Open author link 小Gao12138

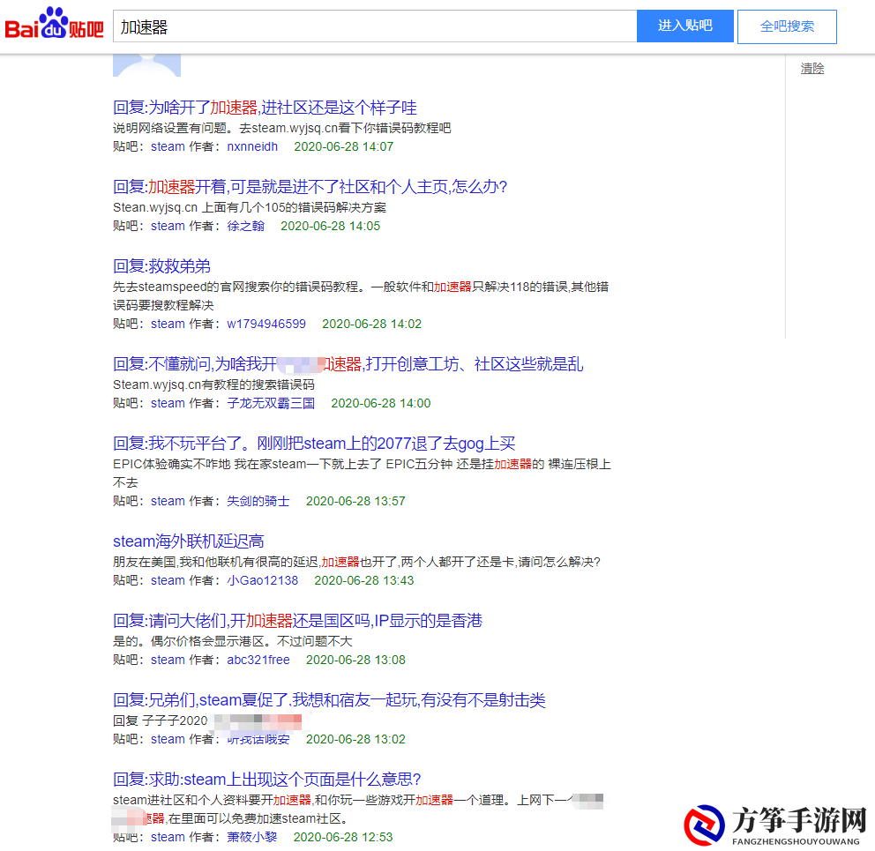point(262,580)
